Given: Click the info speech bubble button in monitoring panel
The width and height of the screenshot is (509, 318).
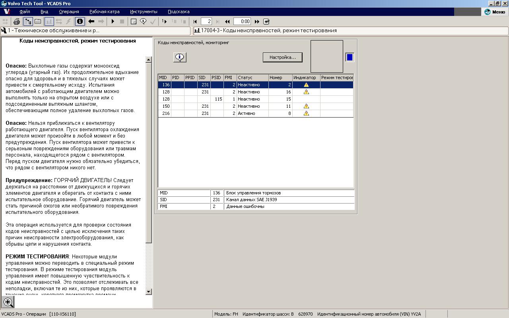Looking at the screenshot, I should click(x=180, y=57).
